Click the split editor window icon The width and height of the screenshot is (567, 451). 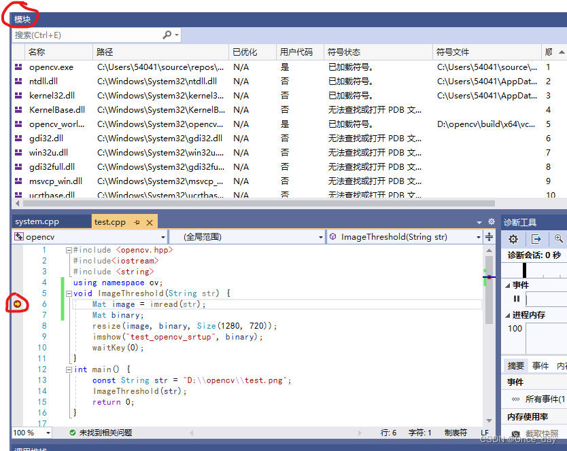[489, 237]
